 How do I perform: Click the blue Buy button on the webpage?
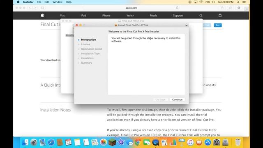[218, 25]
